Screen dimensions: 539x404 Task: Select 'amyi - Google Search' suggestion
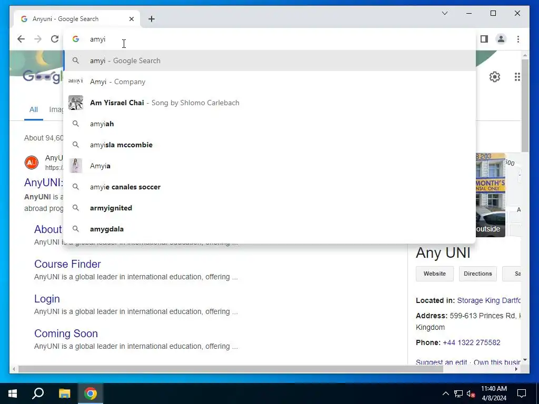click(270, 60)
